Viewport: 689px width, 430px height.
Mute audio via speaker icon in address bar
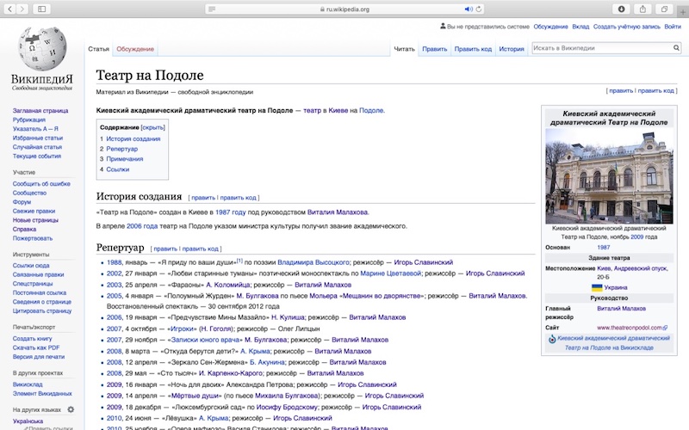tap(469, 9)
